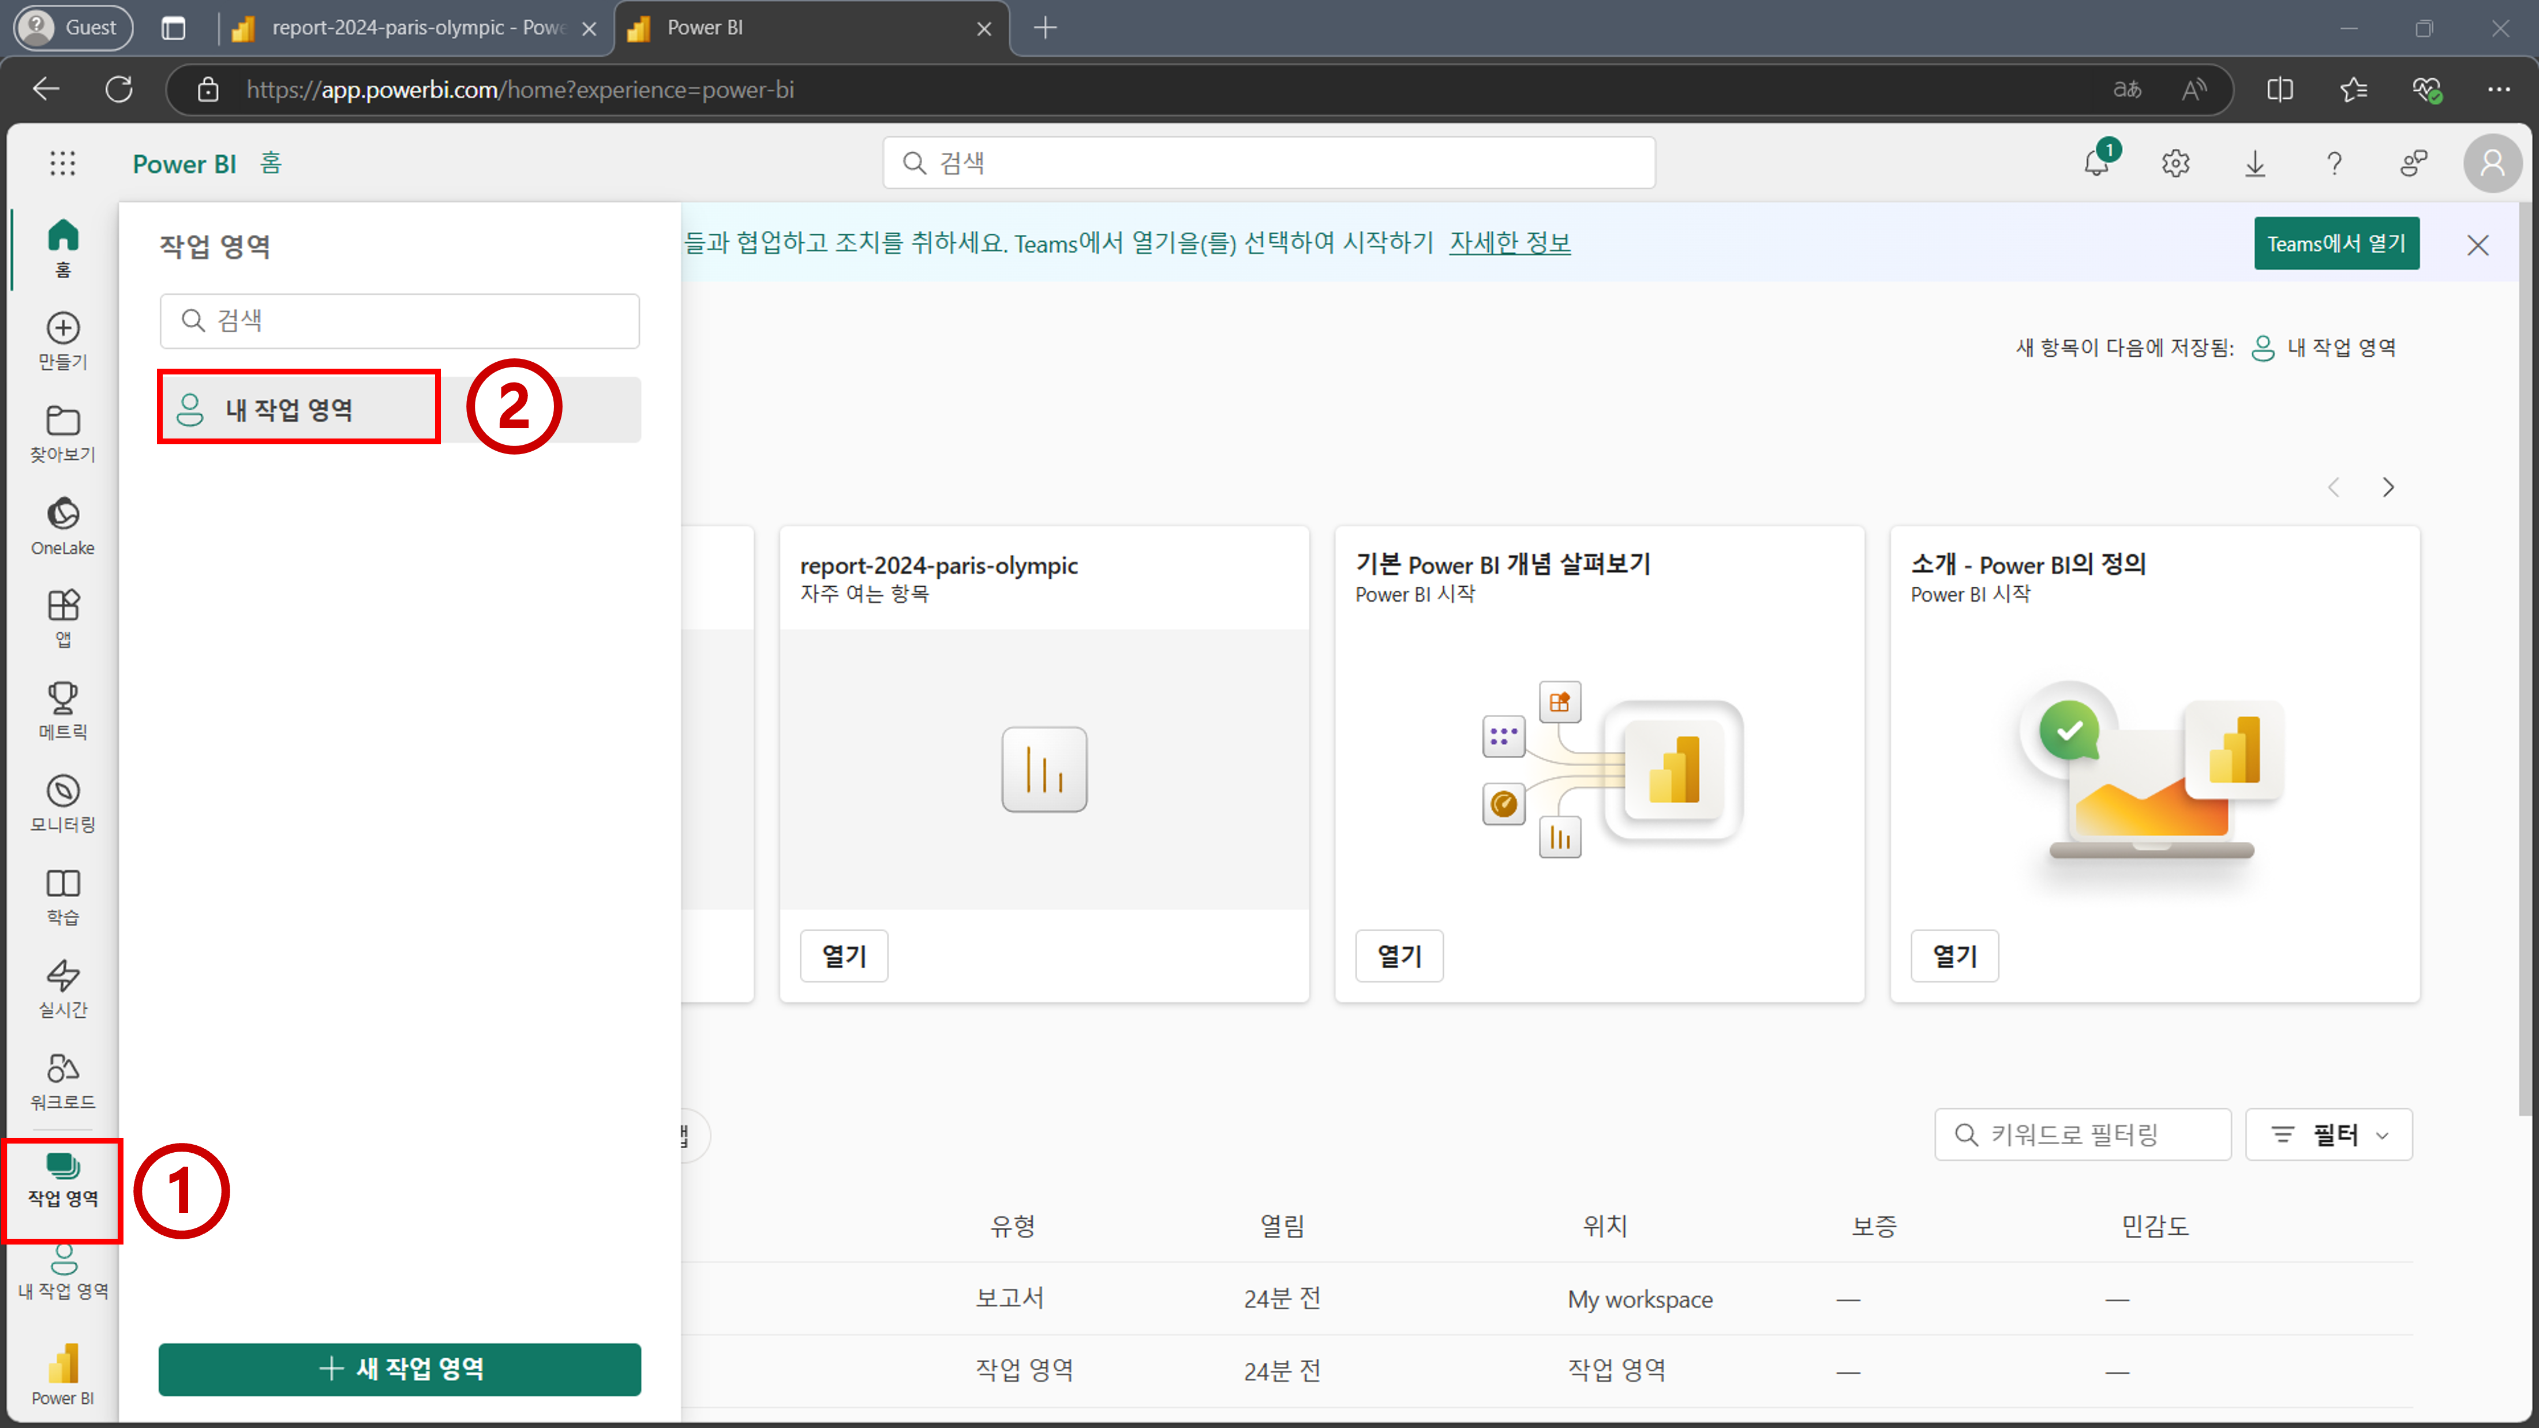Screen dimensions: 2539x1428
Task: Open Metrics (메트릭) in sidebar
Action: point(63,711)
